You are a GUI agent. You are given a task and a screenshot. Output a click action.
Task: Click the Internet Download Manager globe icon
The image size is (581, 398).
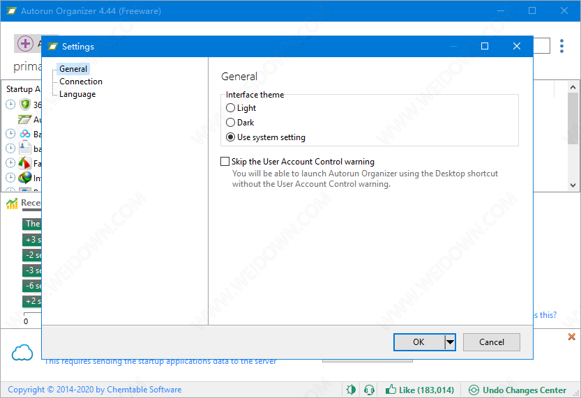(x=25, y=178)
